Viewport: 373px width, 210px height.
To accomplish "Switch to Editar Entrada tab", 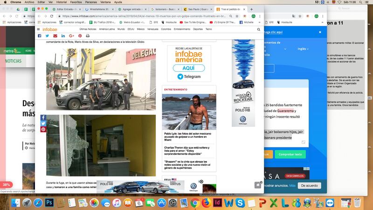I will click(x=66, y=9).
